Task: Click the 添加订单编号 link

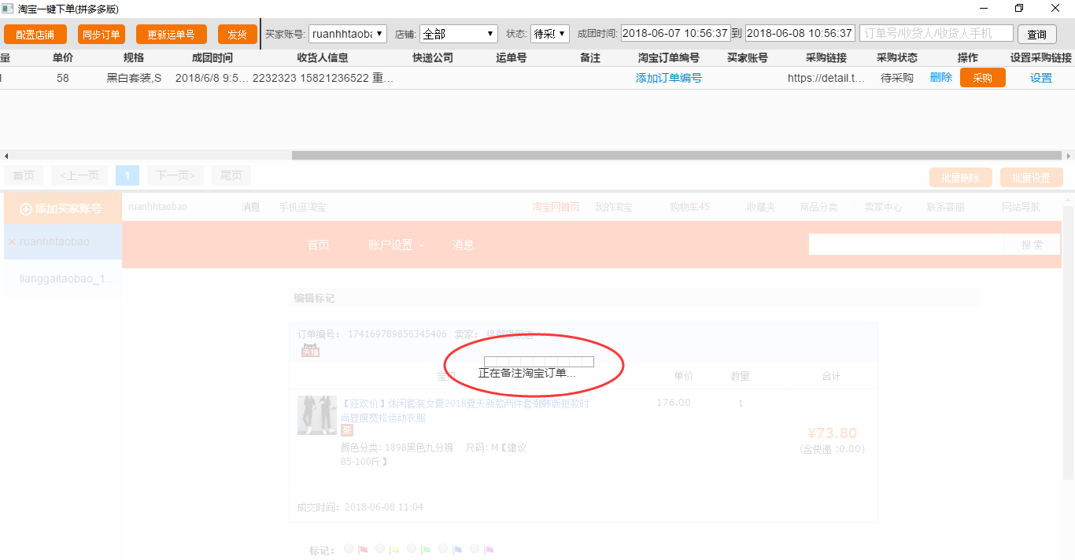Action: 669,78
